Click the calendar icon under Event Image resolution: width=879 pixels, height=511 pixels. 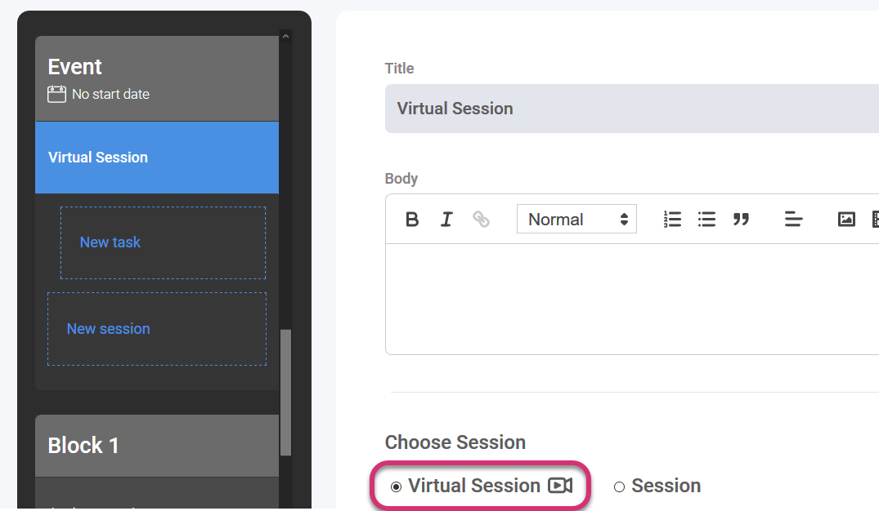[56, 94]
